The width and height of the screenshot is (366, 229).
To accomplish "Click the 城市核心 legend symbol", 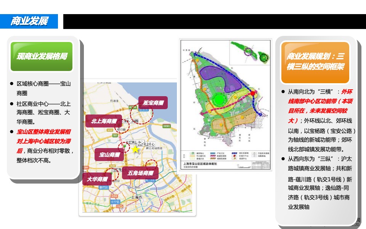I will tap(192, 153).
